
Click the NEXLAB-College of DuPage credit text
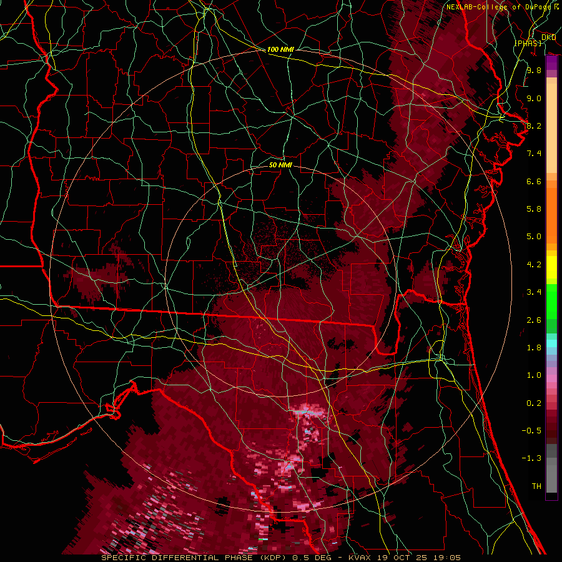click(498, 7)
